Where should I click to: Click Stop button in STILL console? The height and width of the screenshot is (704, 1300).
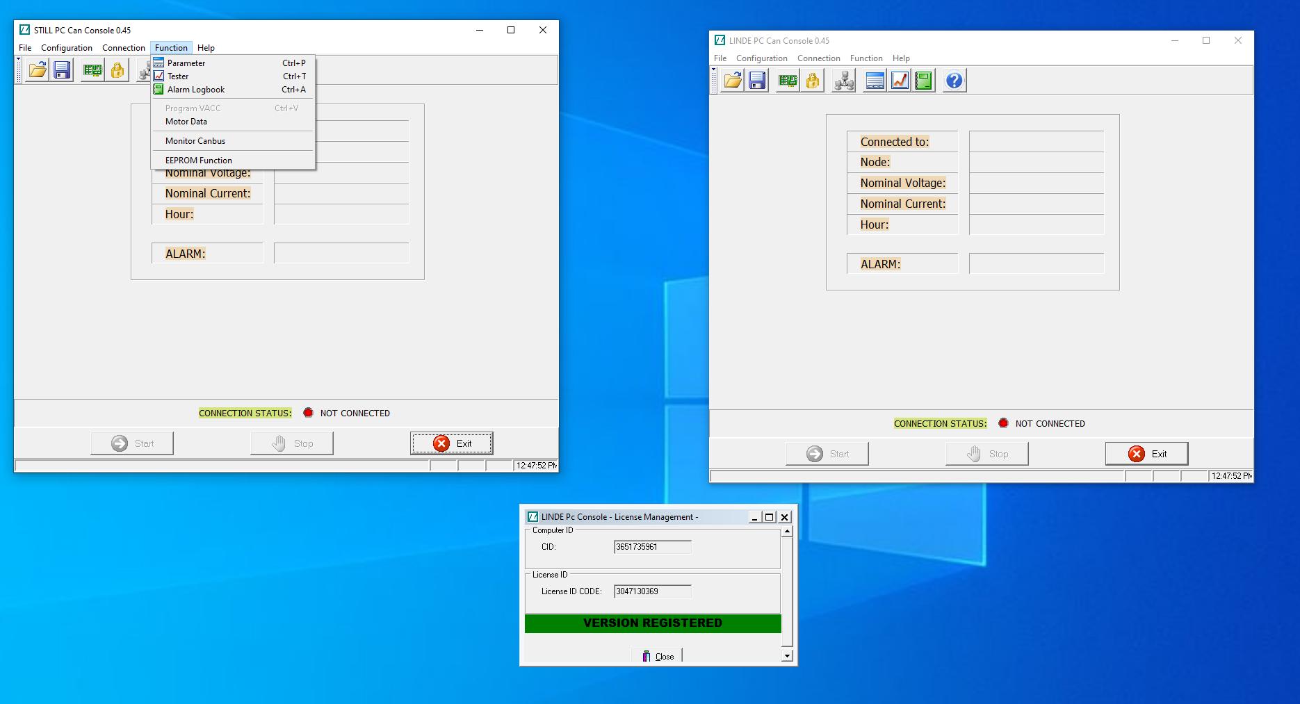click(292, 443)
